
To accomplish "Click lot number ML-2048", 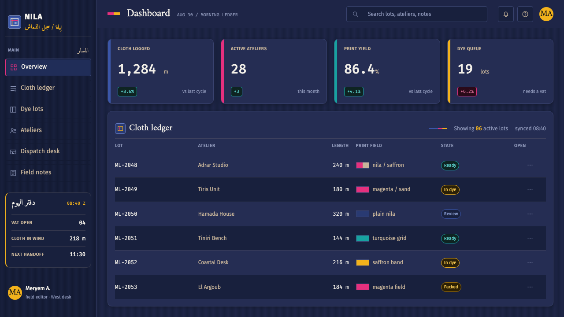I will pos(126,165).
